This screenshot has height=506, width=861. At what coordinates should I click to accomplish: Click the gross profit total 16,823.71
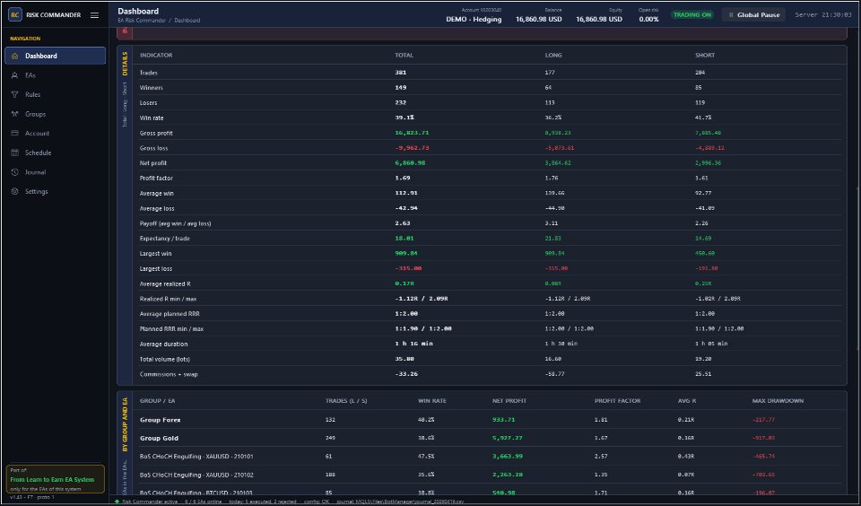pyautogui.click(x=412, y=133)
